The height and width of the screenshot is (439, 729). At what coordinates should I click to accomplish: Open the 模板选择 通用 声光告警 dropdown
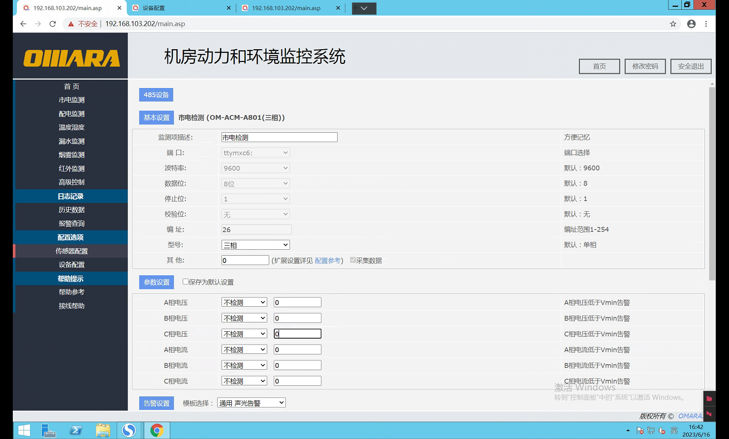[x=251, y=403]
